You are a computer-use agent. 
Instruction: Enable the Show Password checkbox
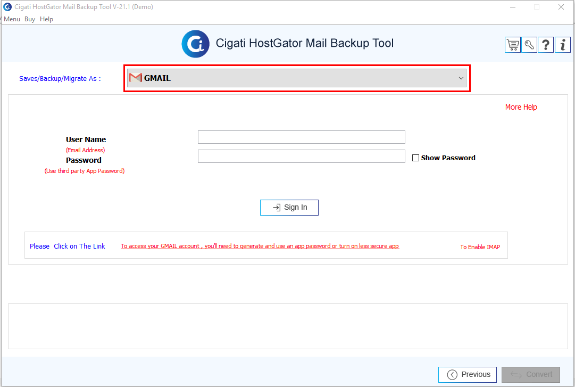click(x=415, y=158)
